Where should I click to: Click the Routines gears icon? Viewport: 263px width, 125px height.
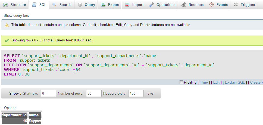pos(183,5)
